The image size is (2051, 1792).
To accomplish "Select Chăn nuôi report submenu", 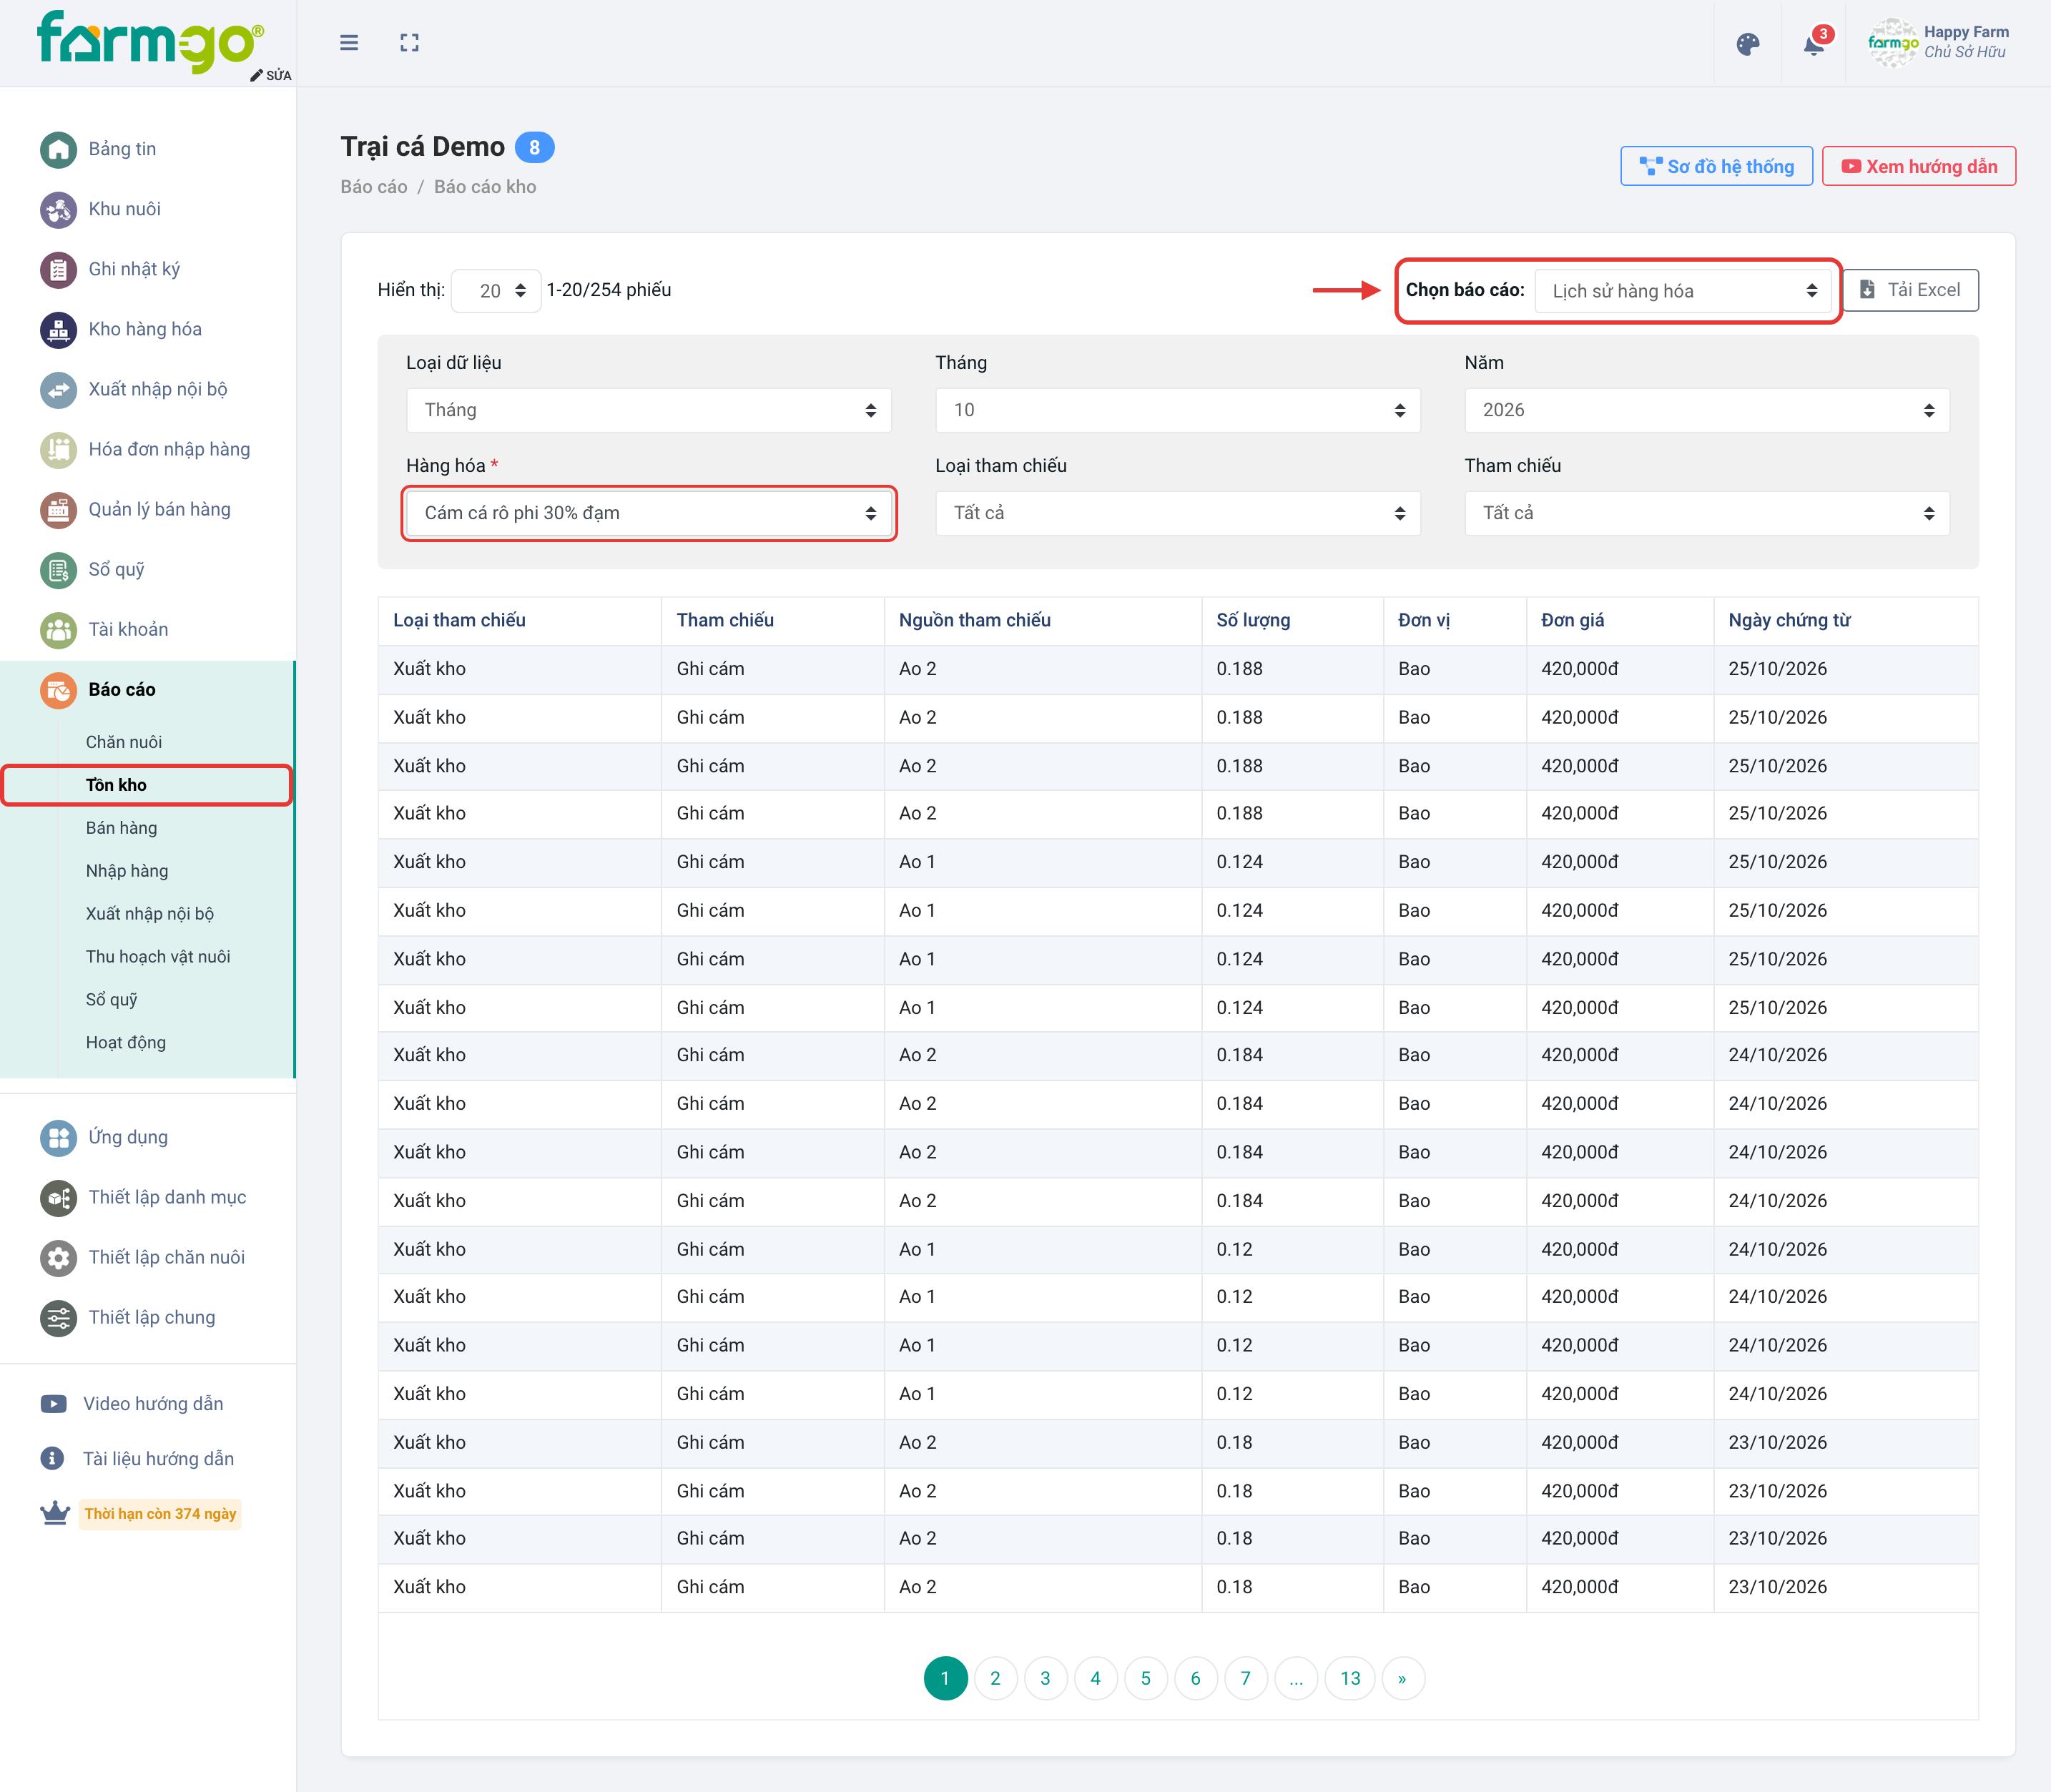I will 123,742.
